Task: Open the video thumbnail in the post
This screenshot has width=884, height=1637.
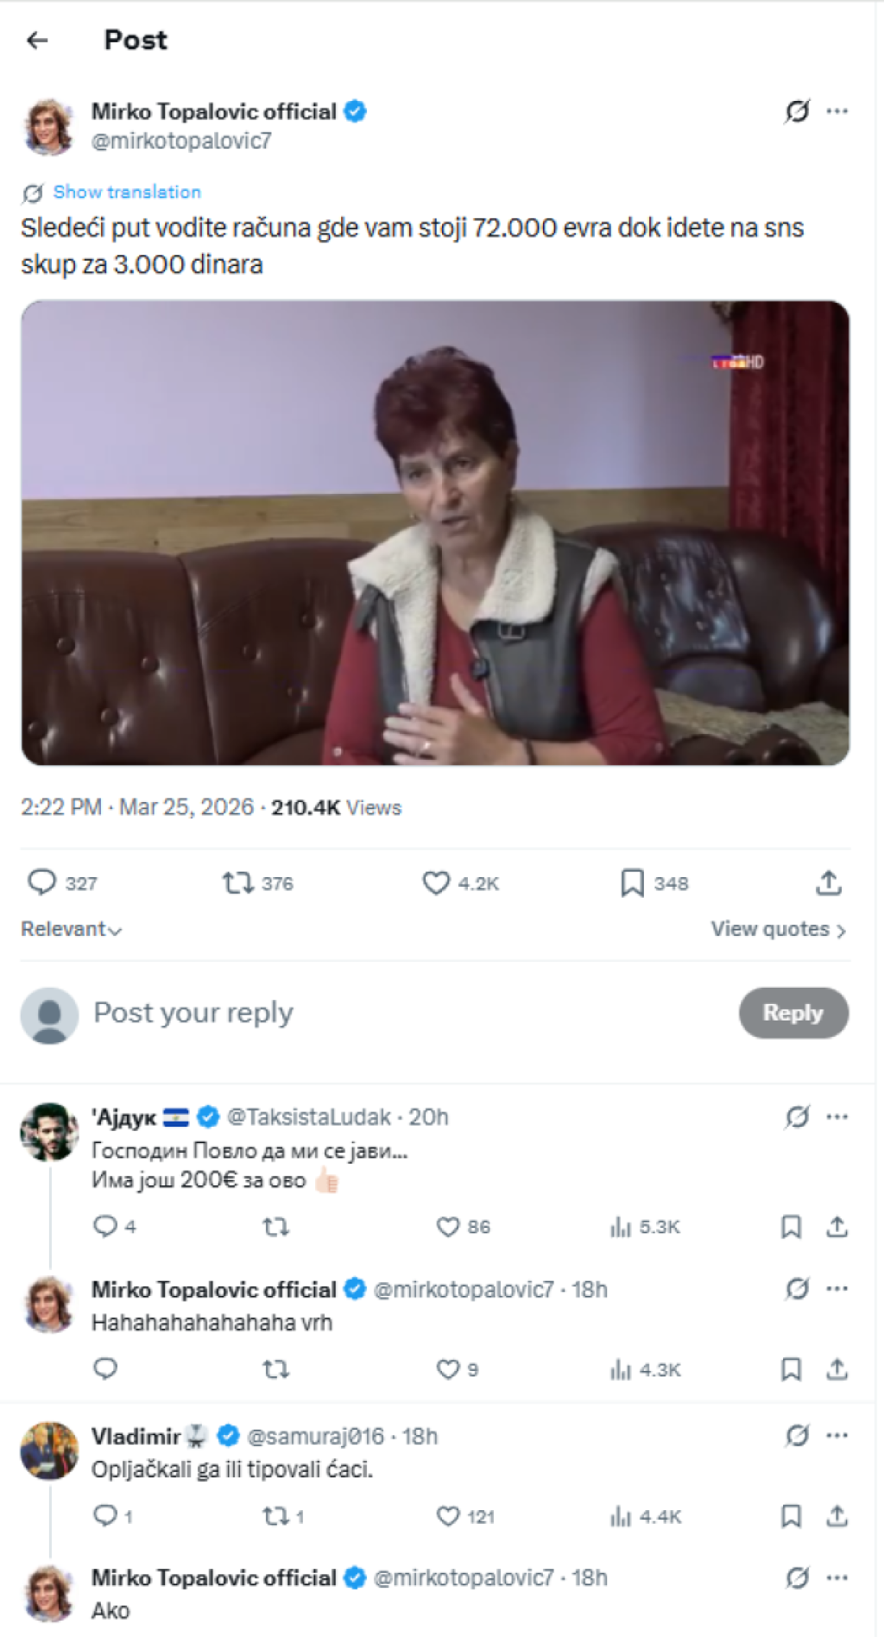Action: (x=435, y=532)
